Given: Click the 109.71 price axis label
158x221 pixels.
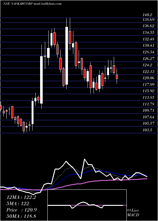Looking at the screenshot, I should click(149, 110).
